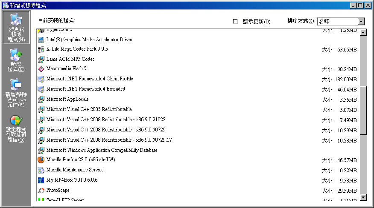Screen dimensions: 374x208
Task: Click the 46.57MB size value
Action: pyautogui.click(x=347, y=160)
